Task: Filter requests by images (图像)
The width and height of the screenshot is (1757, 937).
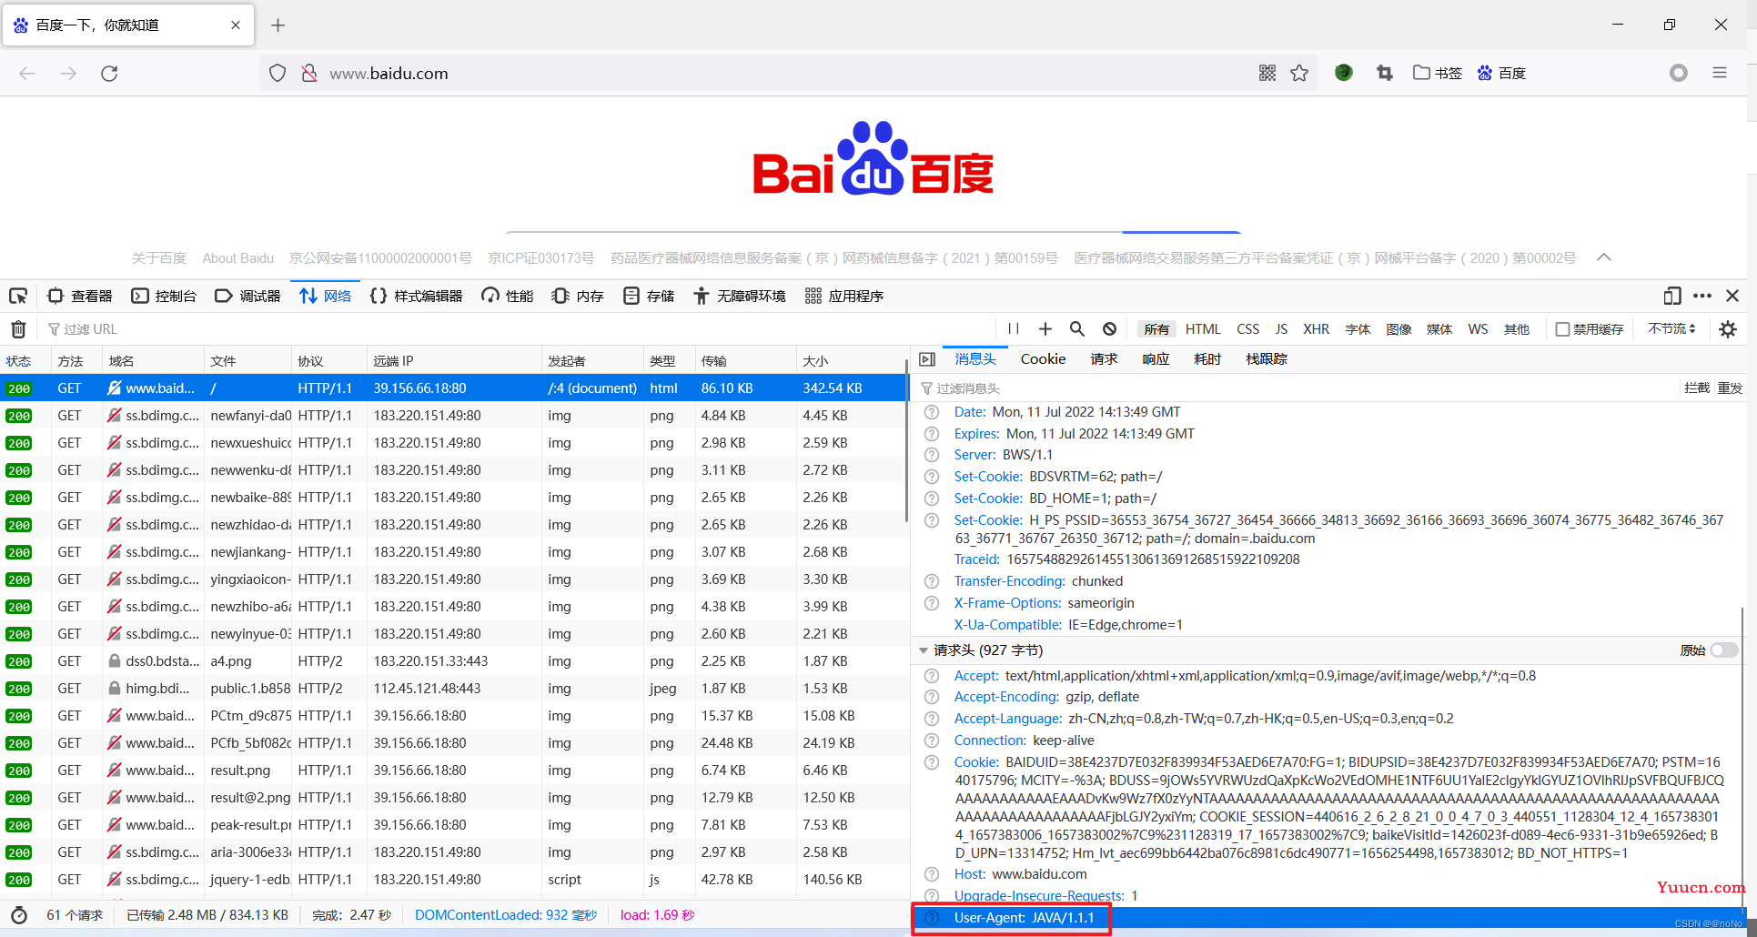Action: pyautogui.click(x=1399, y=329)
